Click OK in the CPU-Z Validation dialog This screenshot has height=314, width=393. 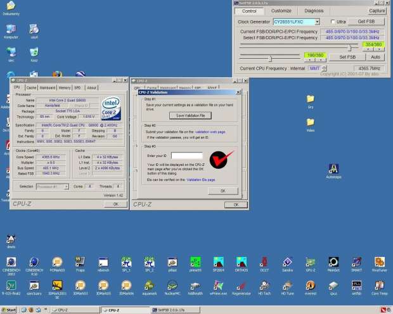[223, 191]
